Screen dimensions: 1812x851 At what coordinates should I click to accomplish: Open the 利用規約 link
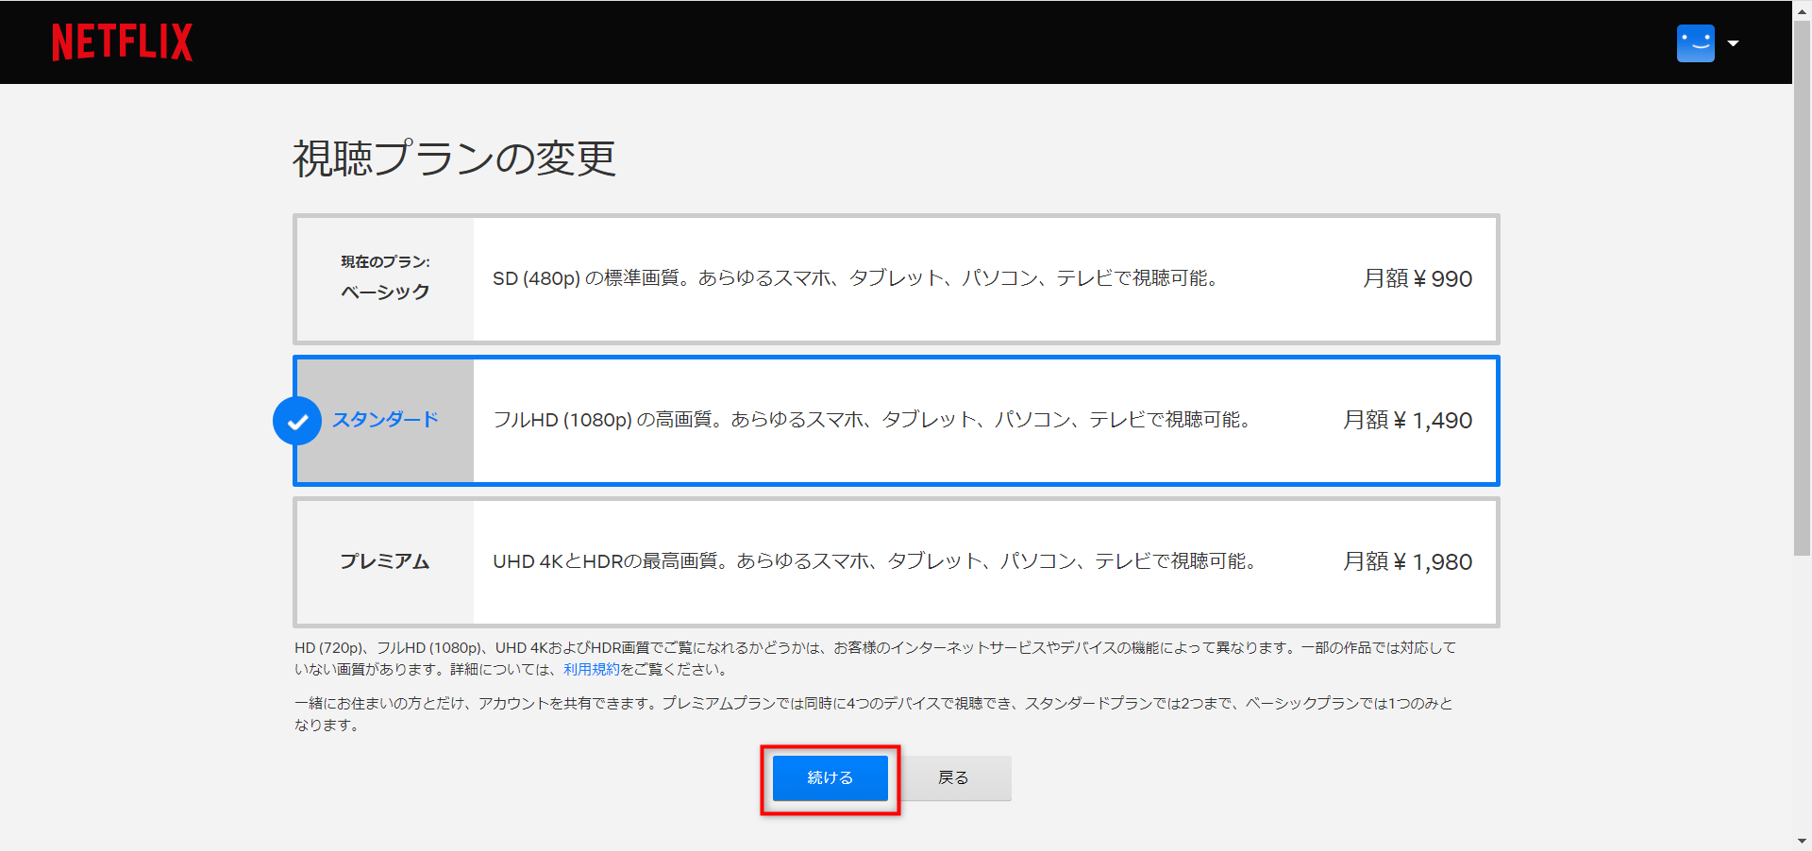[x=592, y=670]
